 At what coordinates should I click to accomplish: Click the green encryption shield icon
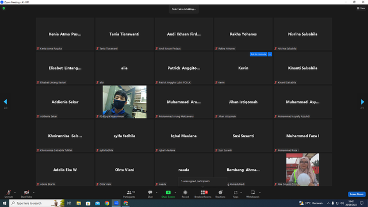(4, 8)
